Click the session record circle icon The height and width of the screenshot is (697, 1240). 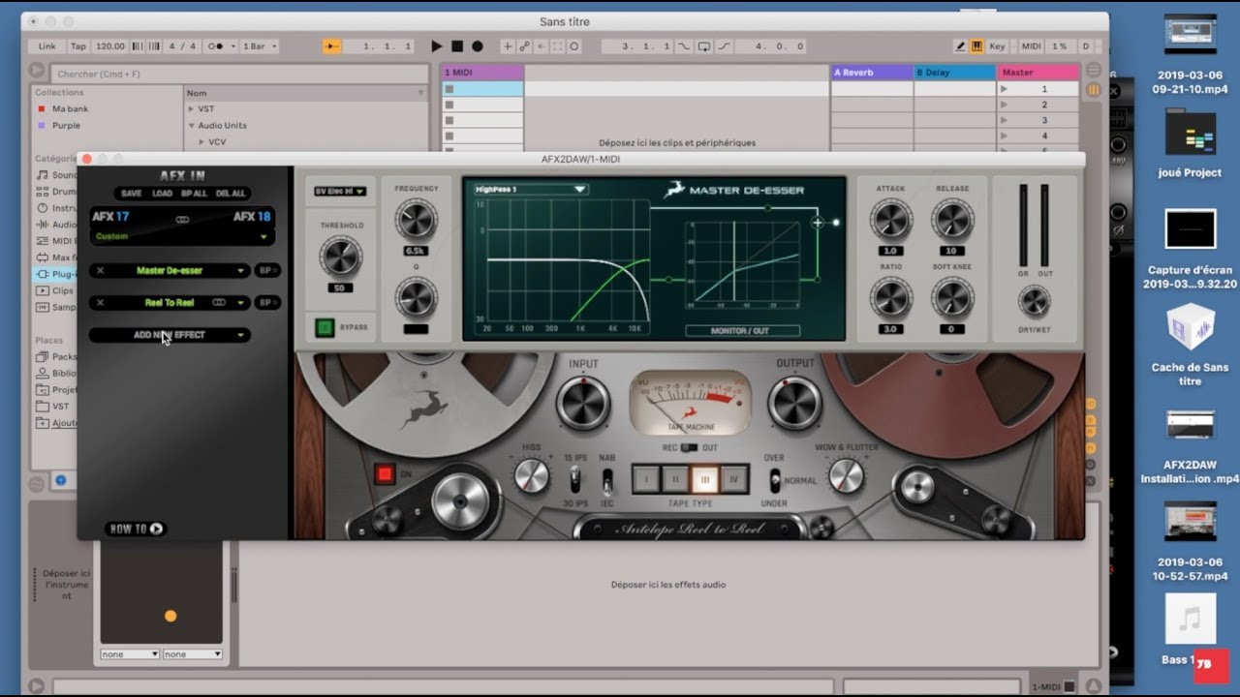pyautogui.click(x=573, y=46)
